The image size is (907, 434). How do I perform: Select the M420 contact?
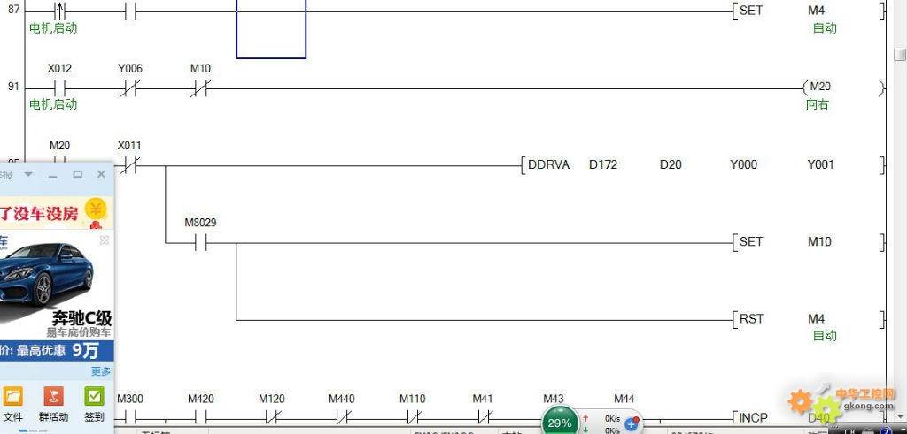(x=201, y=416)
